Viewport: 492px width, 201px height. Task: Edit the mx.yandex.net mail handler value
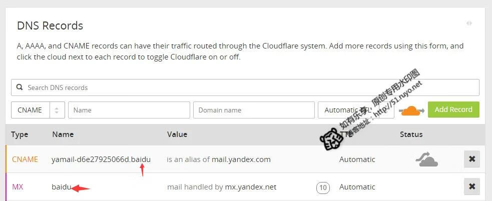click(x=250, y=187)
